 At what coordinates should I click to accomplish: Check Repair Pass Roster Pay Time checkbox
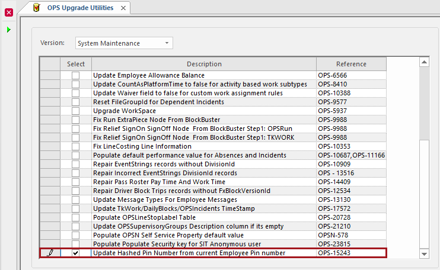75,182
